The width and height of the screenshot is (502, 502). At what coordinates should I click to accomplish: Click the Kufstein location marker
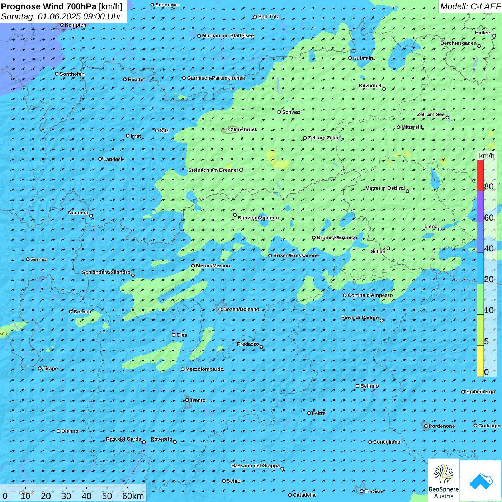[350, 58]
